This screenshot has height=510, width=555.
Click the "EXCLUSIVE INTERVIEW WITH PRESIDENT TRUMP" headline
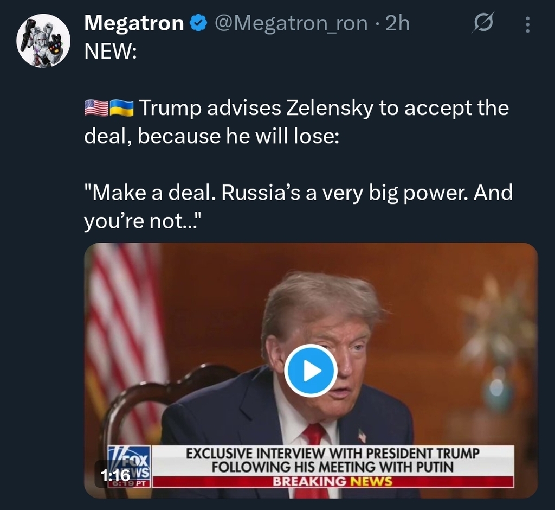333,453
